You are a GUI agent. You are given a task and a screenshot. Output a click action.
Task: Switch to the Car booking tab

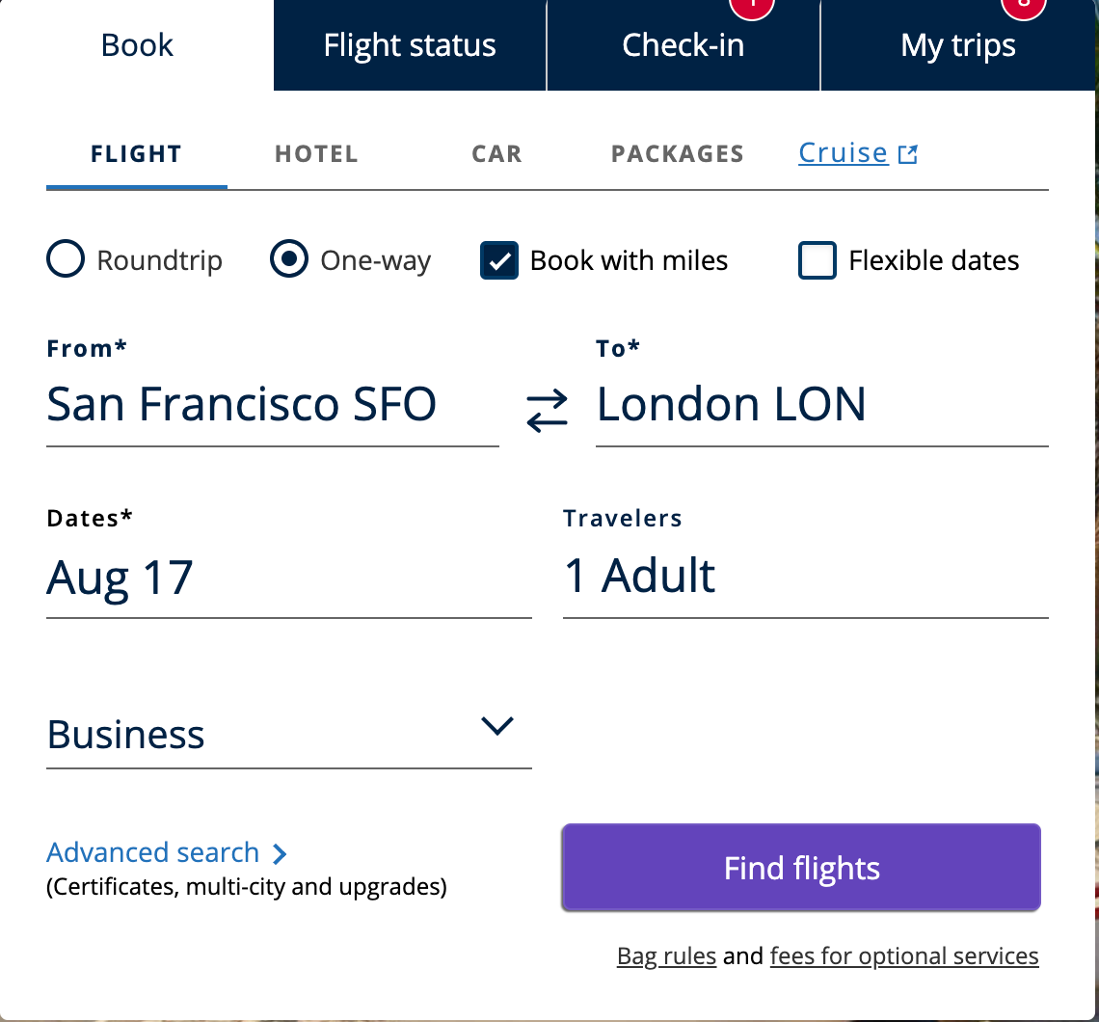coord(496,153)
